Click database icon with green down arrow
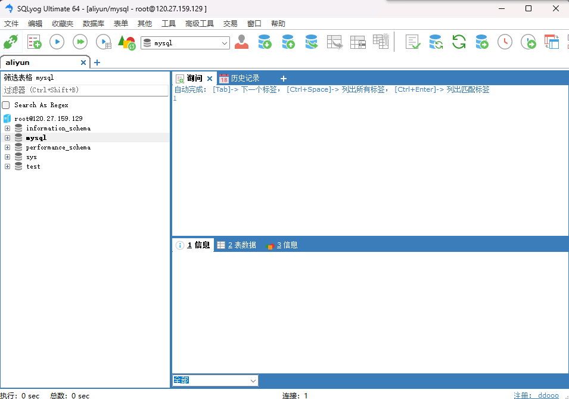Viewport: 569px width, 399px height. [x=265, y=42]
